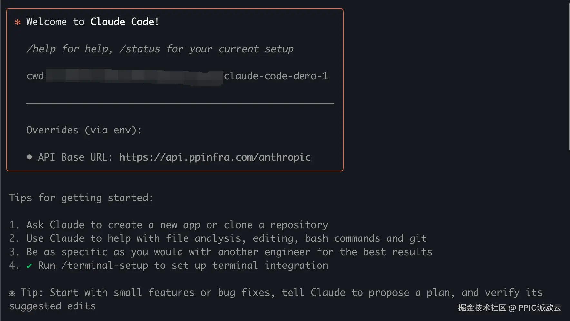Open the api.ppinfra.com/anthropic URL
The height and width of the screenshot is (321, 570).
[x=215, y=157]
